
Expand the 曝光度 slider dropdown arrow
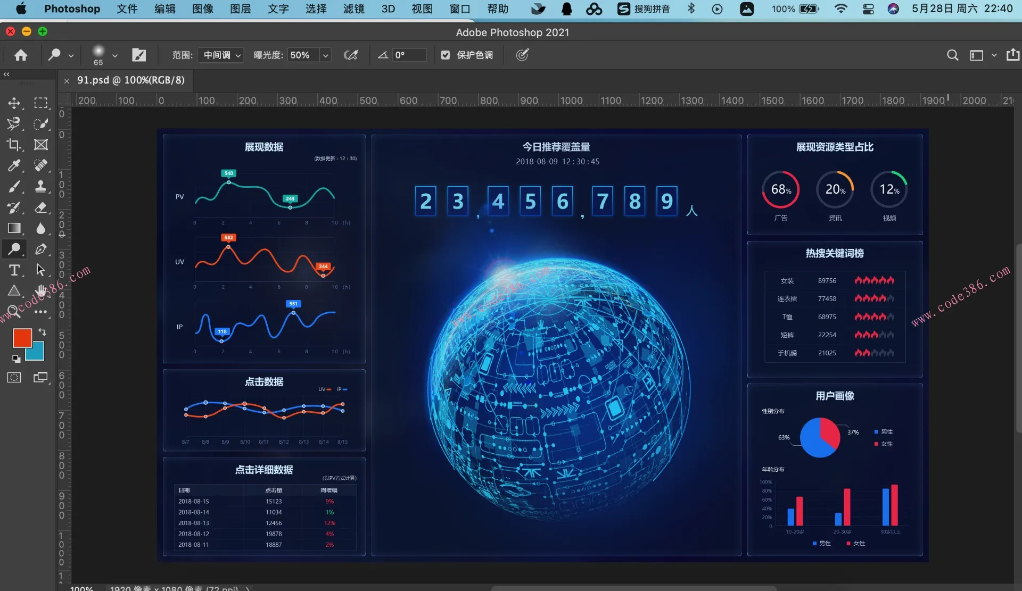326,55
